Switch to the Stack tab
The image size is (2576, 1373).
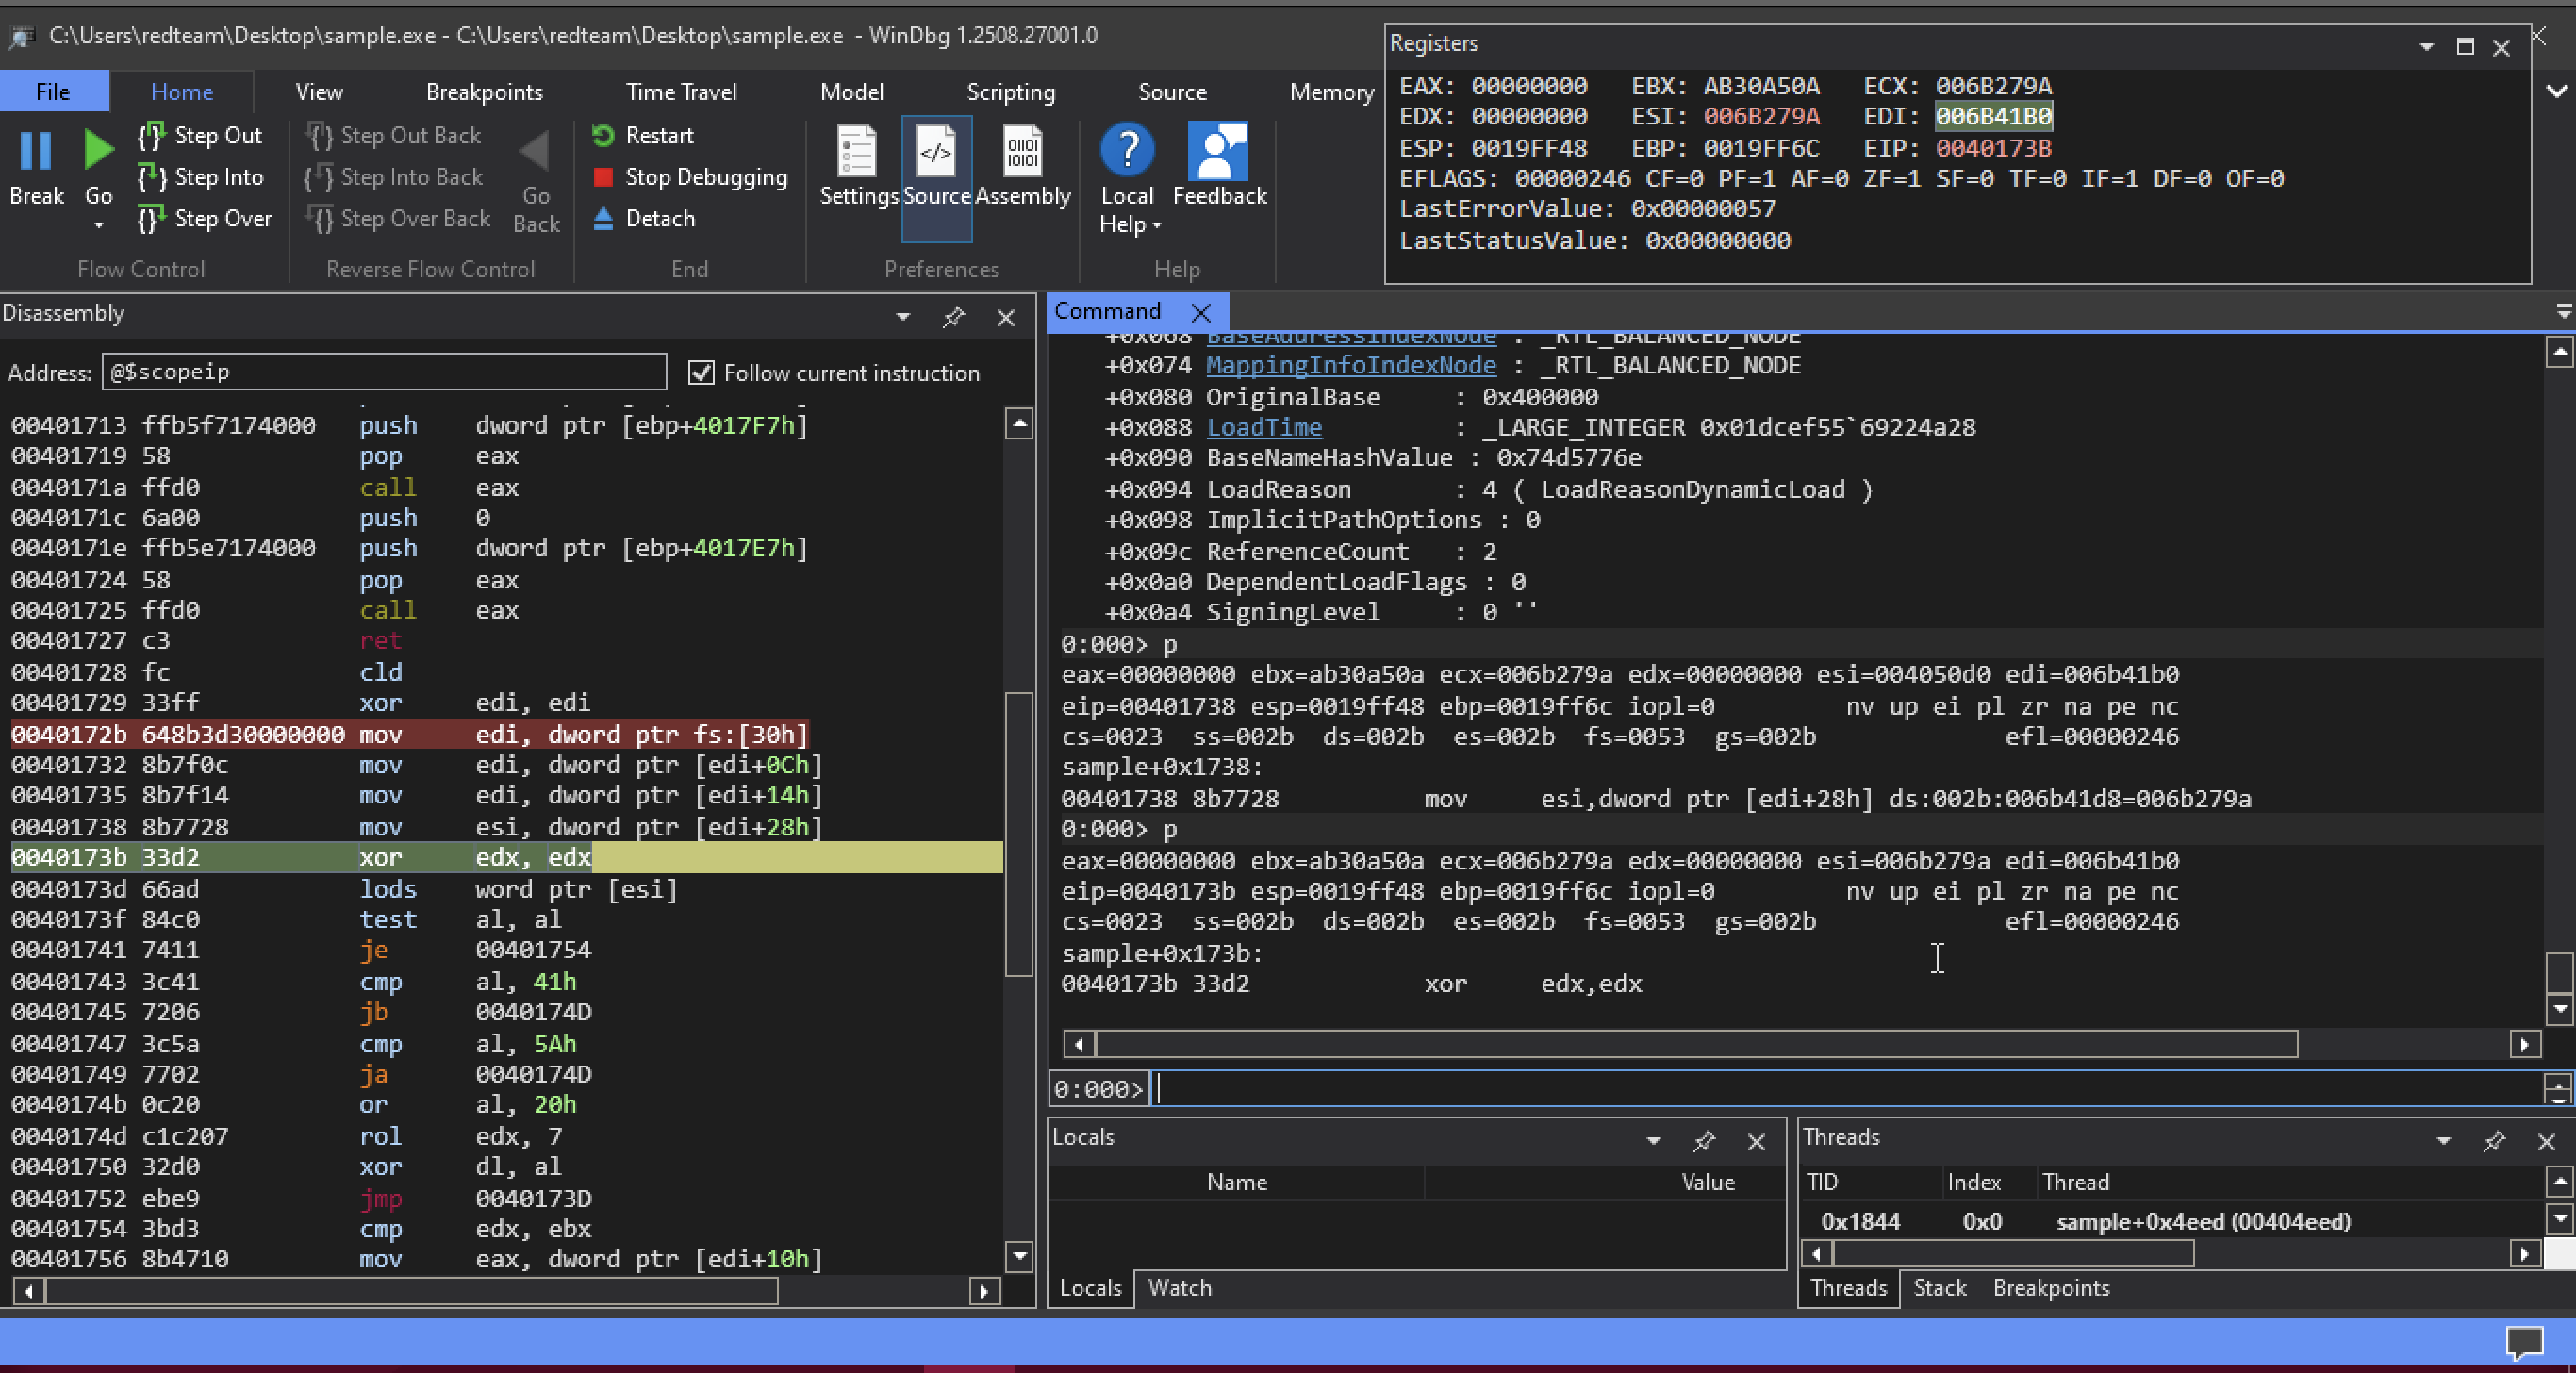click(x=1939, y=1288)
